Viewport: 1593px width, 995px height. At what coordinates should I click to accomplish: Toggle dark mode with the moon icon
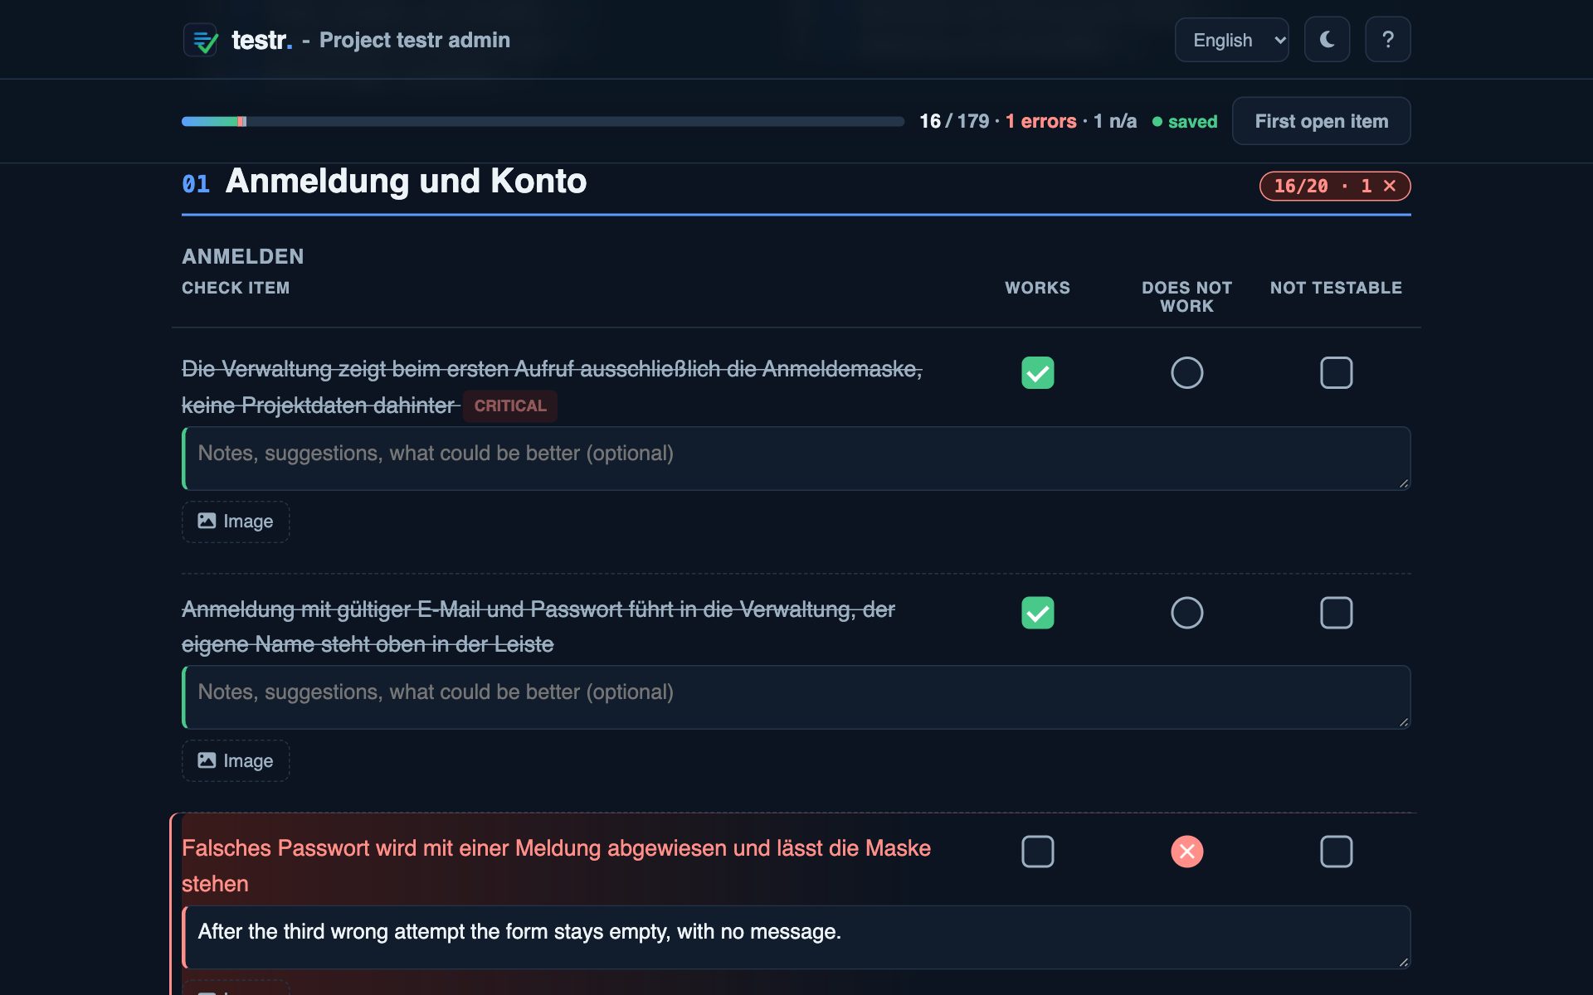click(x=1327, y=40)
